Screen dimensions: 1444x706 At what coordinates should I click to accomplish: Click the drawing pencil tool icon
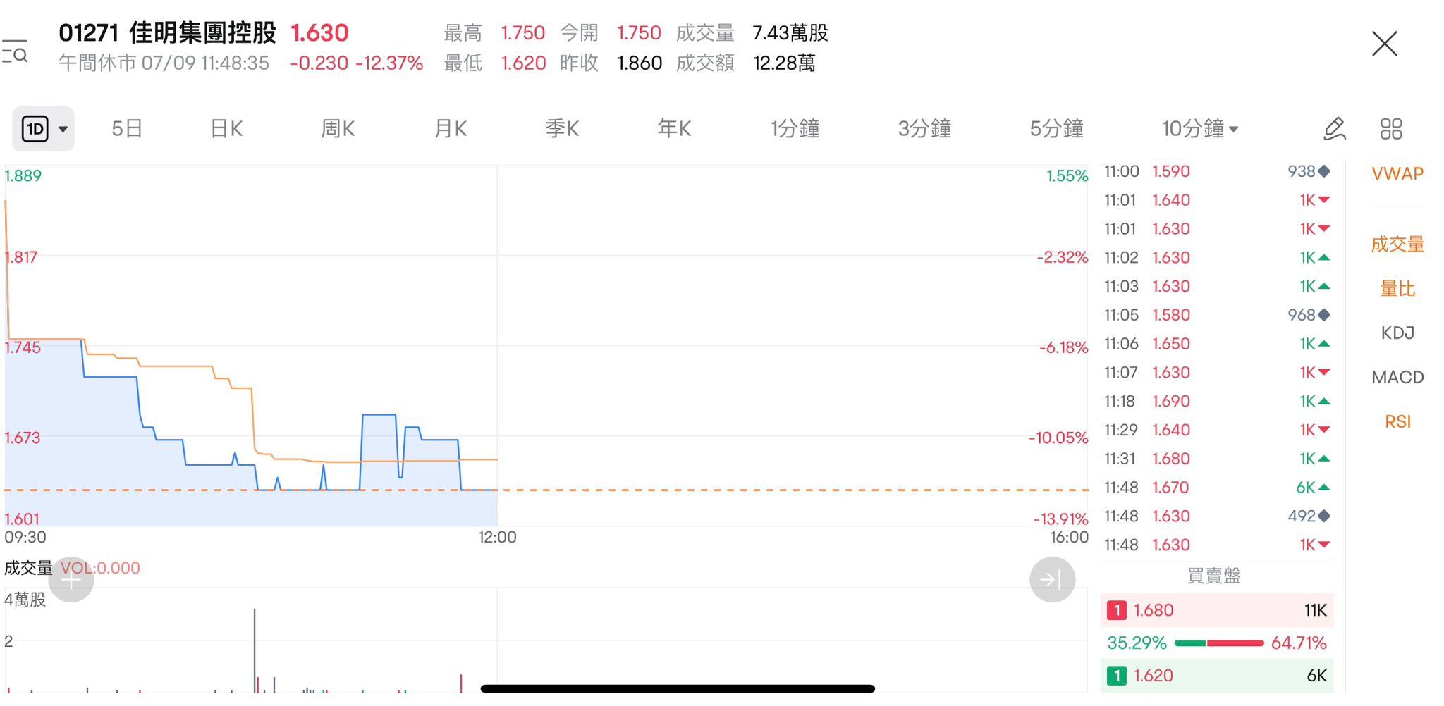coord(1334,129)
